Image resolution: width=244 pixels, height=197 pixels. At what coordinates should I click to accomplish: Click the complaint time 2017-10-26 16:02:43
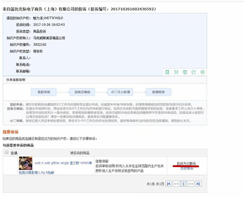[49, 25]
